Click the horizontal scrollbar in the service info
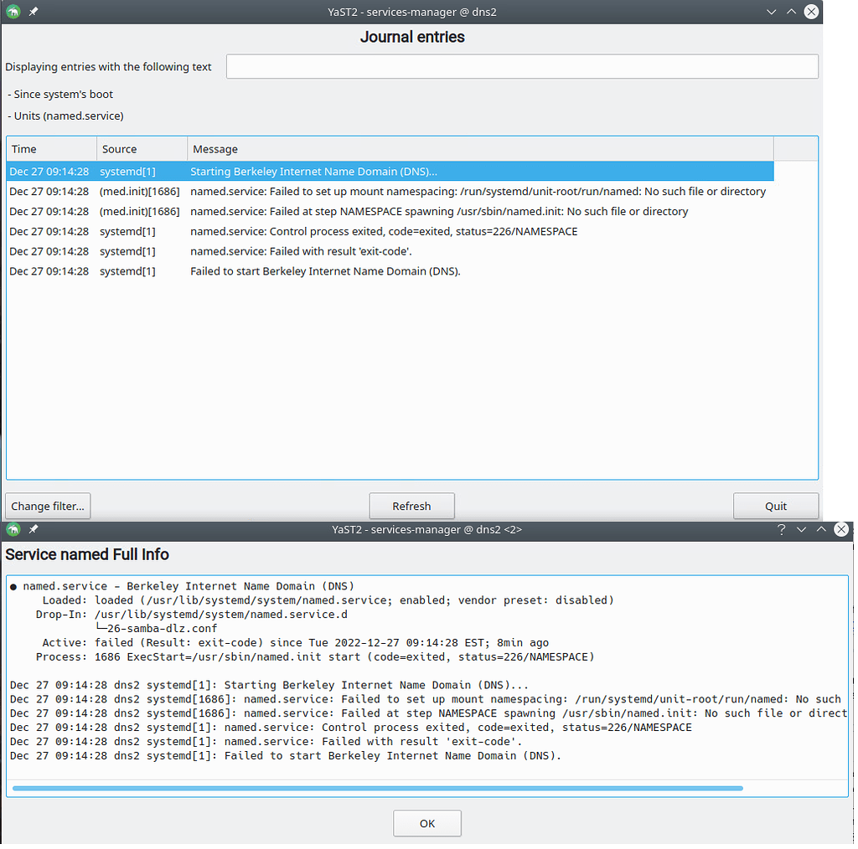The image size is (858, 849). [377, 788]
